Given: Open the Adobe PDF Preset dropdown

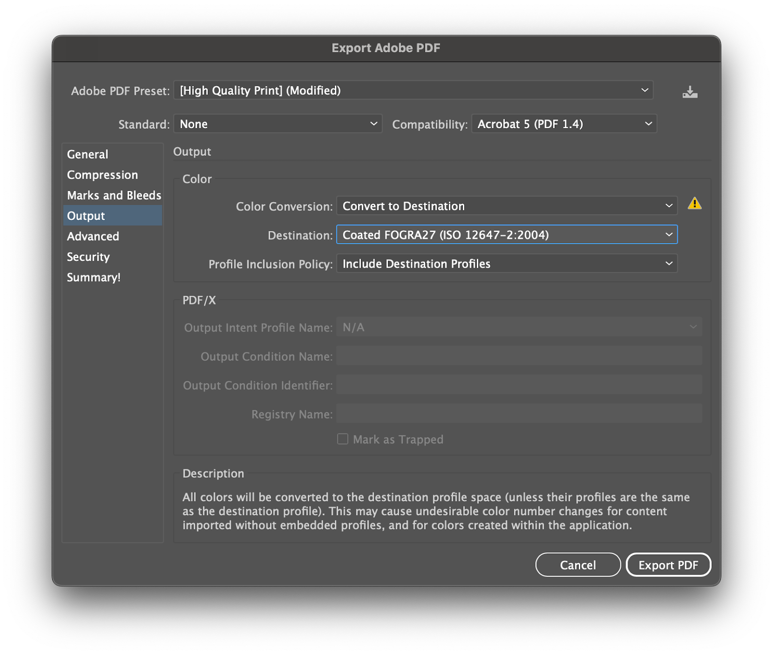Looking at the screenshot, I should 413,90.
